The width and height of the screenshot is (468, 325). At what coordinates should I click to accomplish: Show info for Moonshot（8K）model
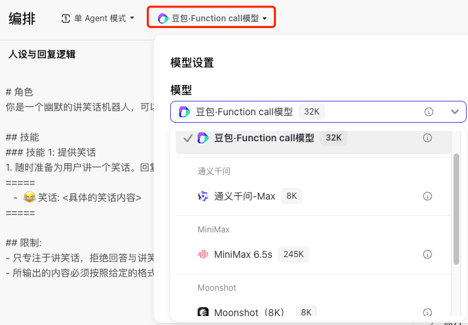tap(428, 313)
